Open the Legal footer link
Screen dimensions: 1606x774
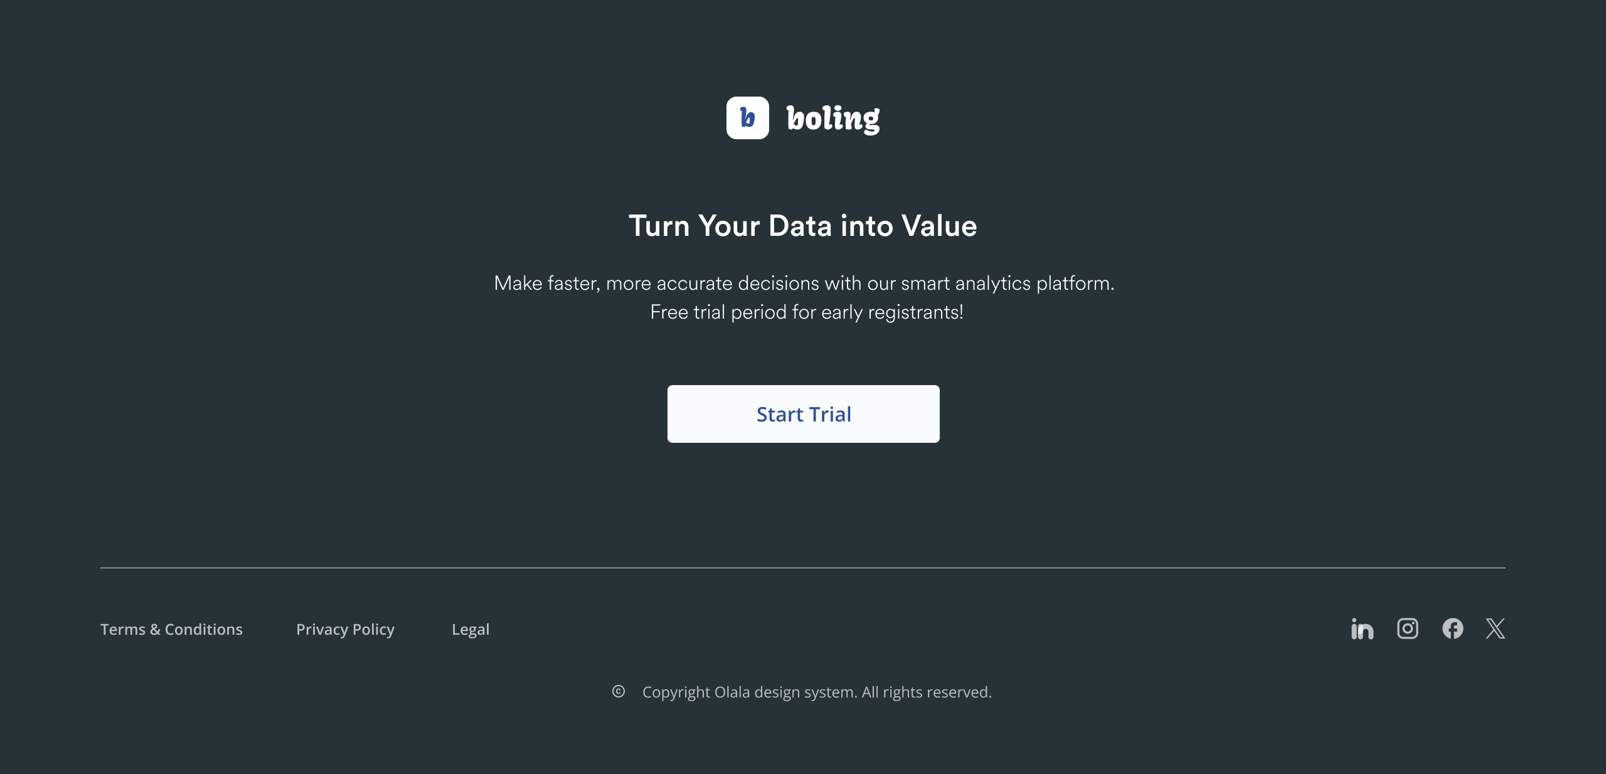coord(471,629)
